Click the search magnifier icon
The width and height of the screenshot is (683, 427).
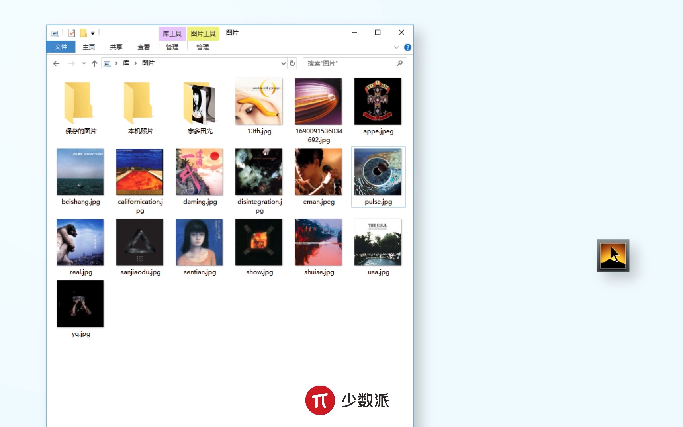coord(400,63)
